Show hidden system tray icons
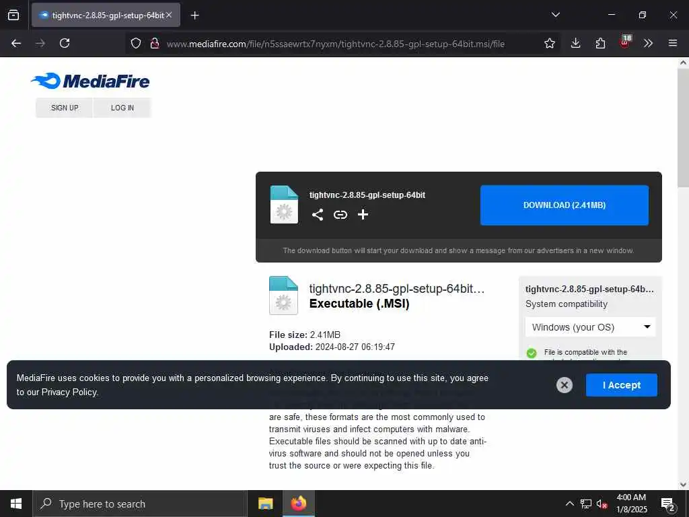 (569, 504)
